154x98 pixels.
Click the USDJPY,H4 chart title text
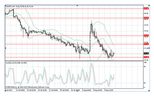(x=10, y=6)
